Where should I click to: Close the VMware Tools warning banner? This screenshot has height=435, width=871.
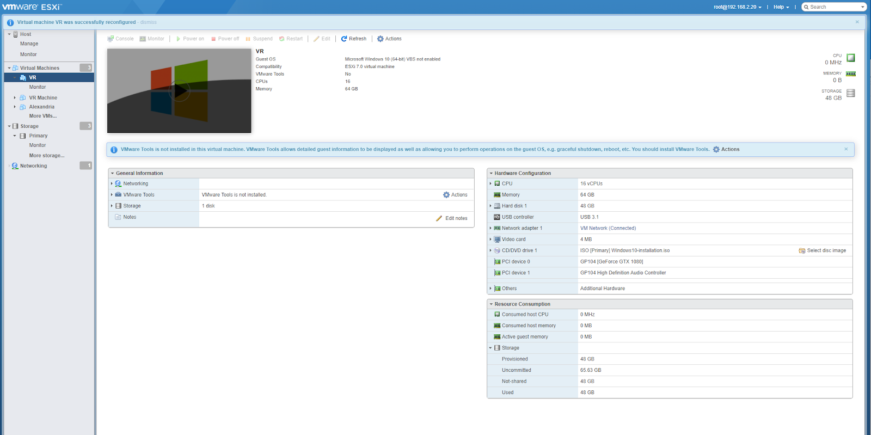(846, 149)
